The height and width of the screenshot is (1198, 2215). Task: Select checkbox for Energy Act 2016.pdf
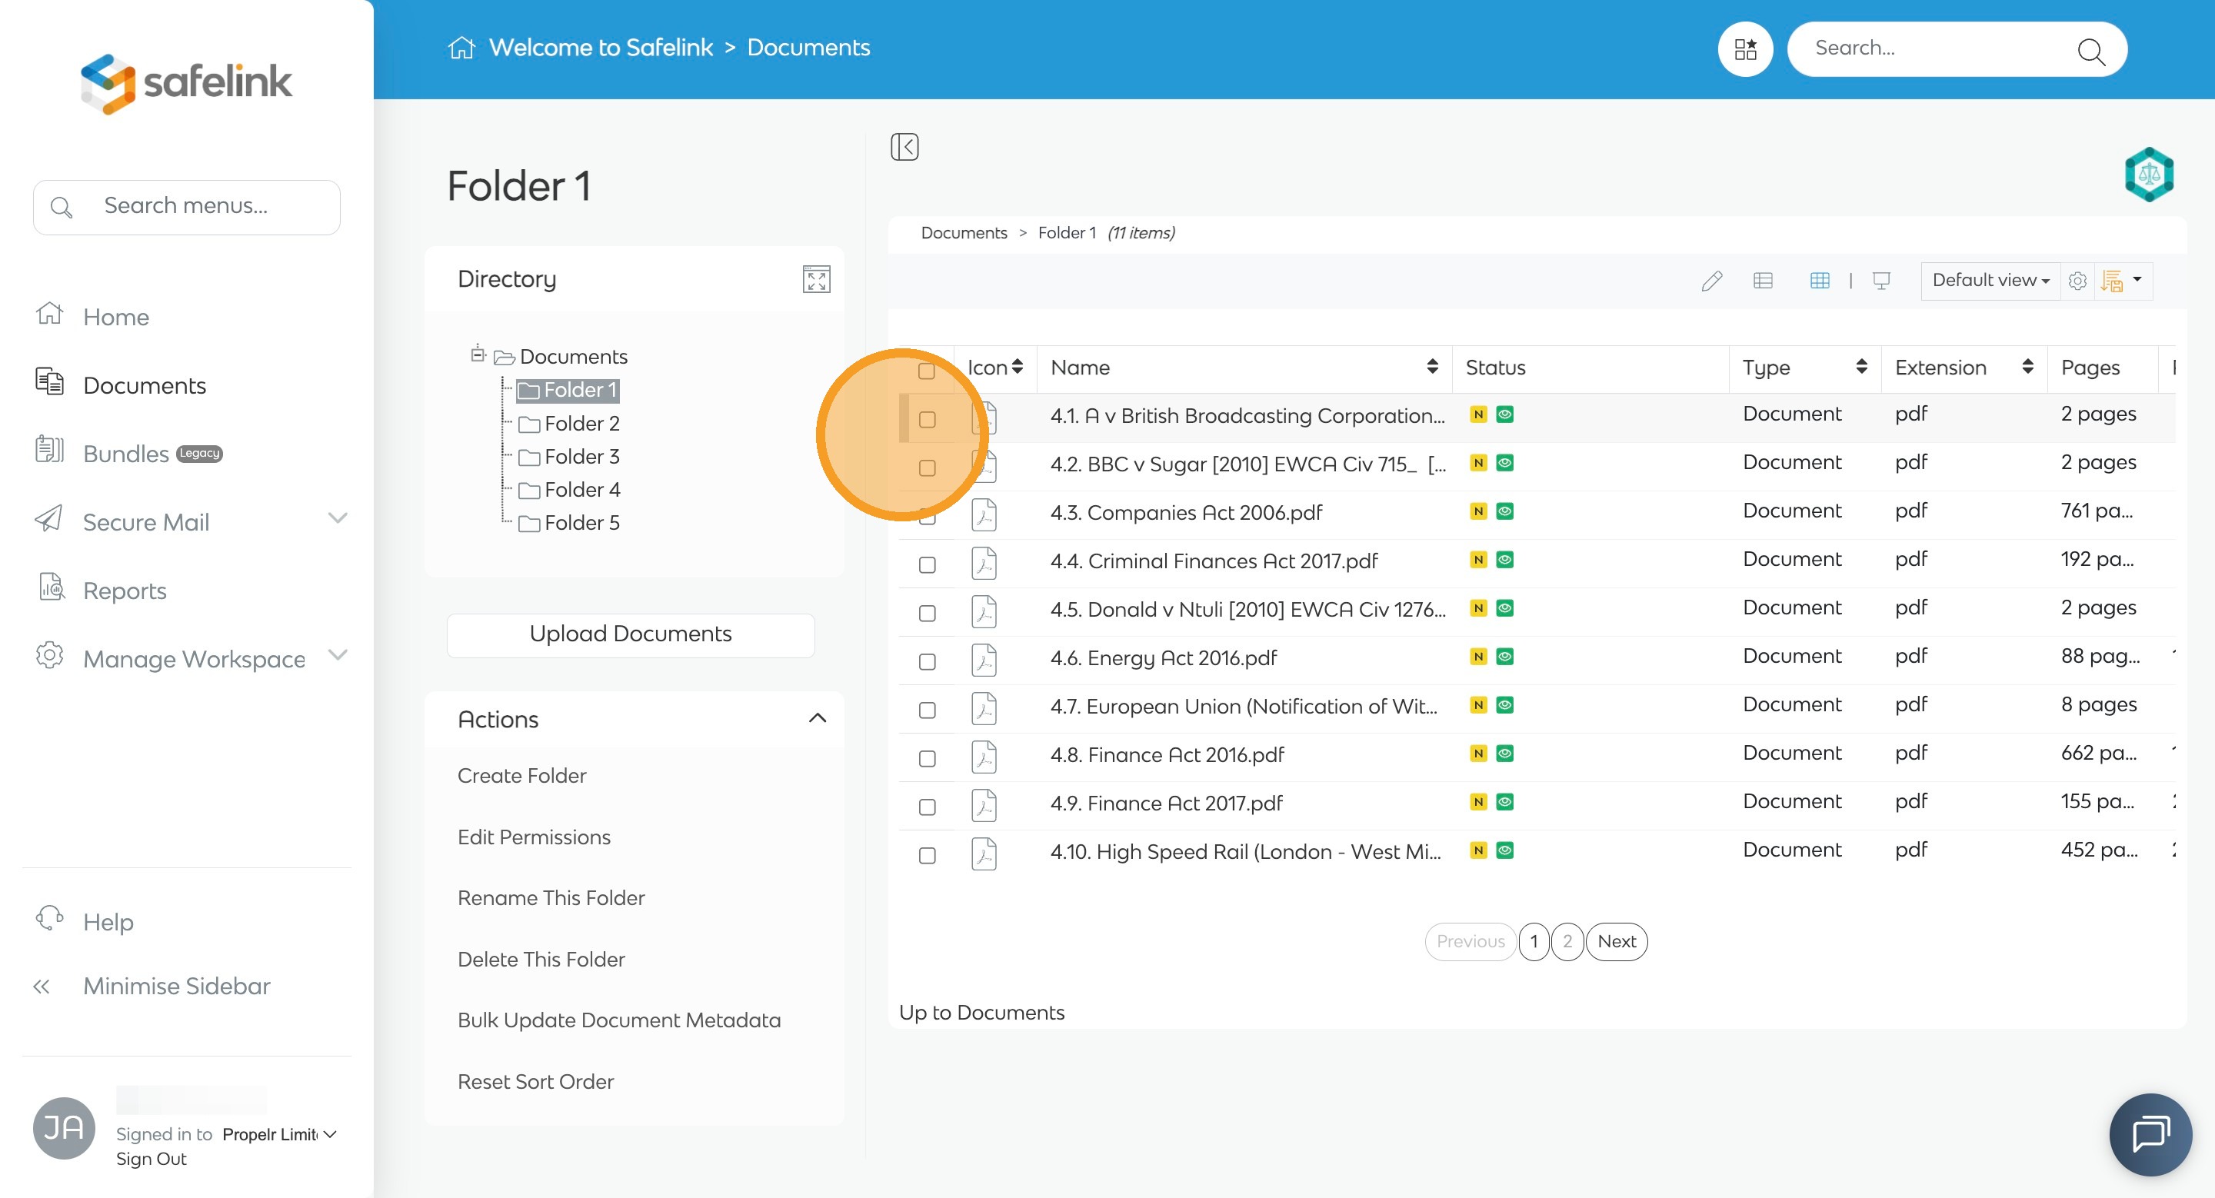[927, 662]
